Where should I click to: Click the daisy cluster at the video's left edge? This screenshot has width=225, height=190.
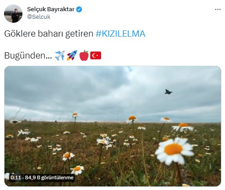(x=10, y=136)
